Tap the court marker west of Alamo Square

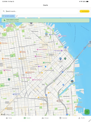(x=9, y=79)
